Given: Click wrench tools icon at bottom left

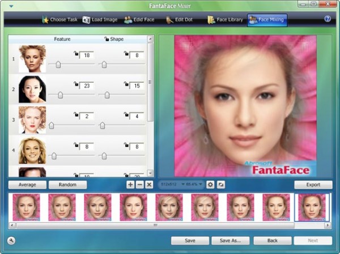Looking at the screenshot, I should point(12,240).
